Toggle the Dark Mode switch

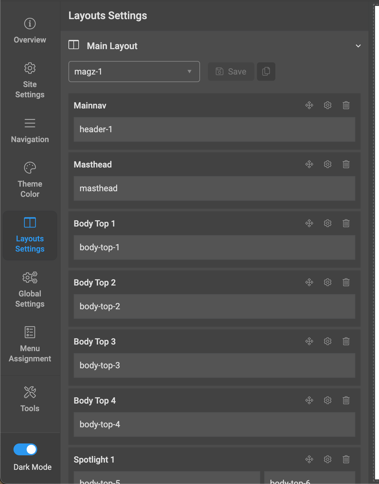pyautogui.click(x=25, y=449)
